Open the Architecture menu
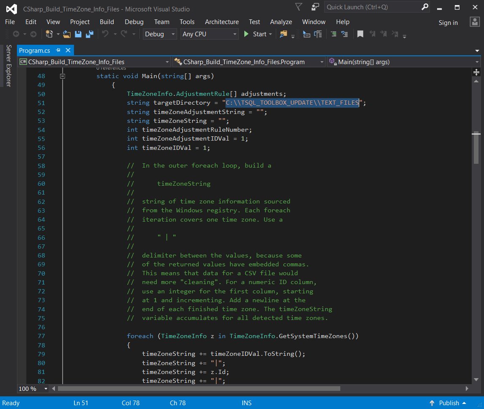This screenshot has height=409, width=484. (x=221, y=22)
